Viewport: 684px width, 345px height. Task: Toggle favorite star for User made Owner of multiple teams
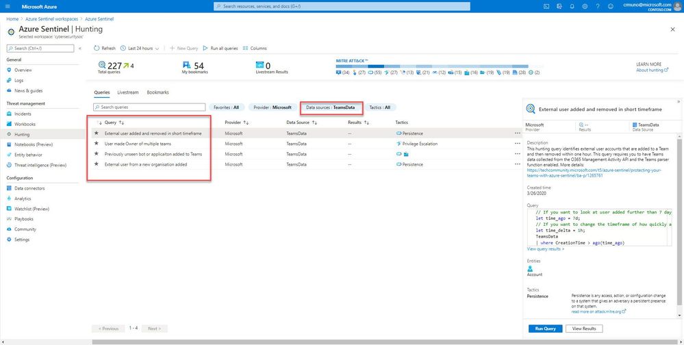point(97,144)
